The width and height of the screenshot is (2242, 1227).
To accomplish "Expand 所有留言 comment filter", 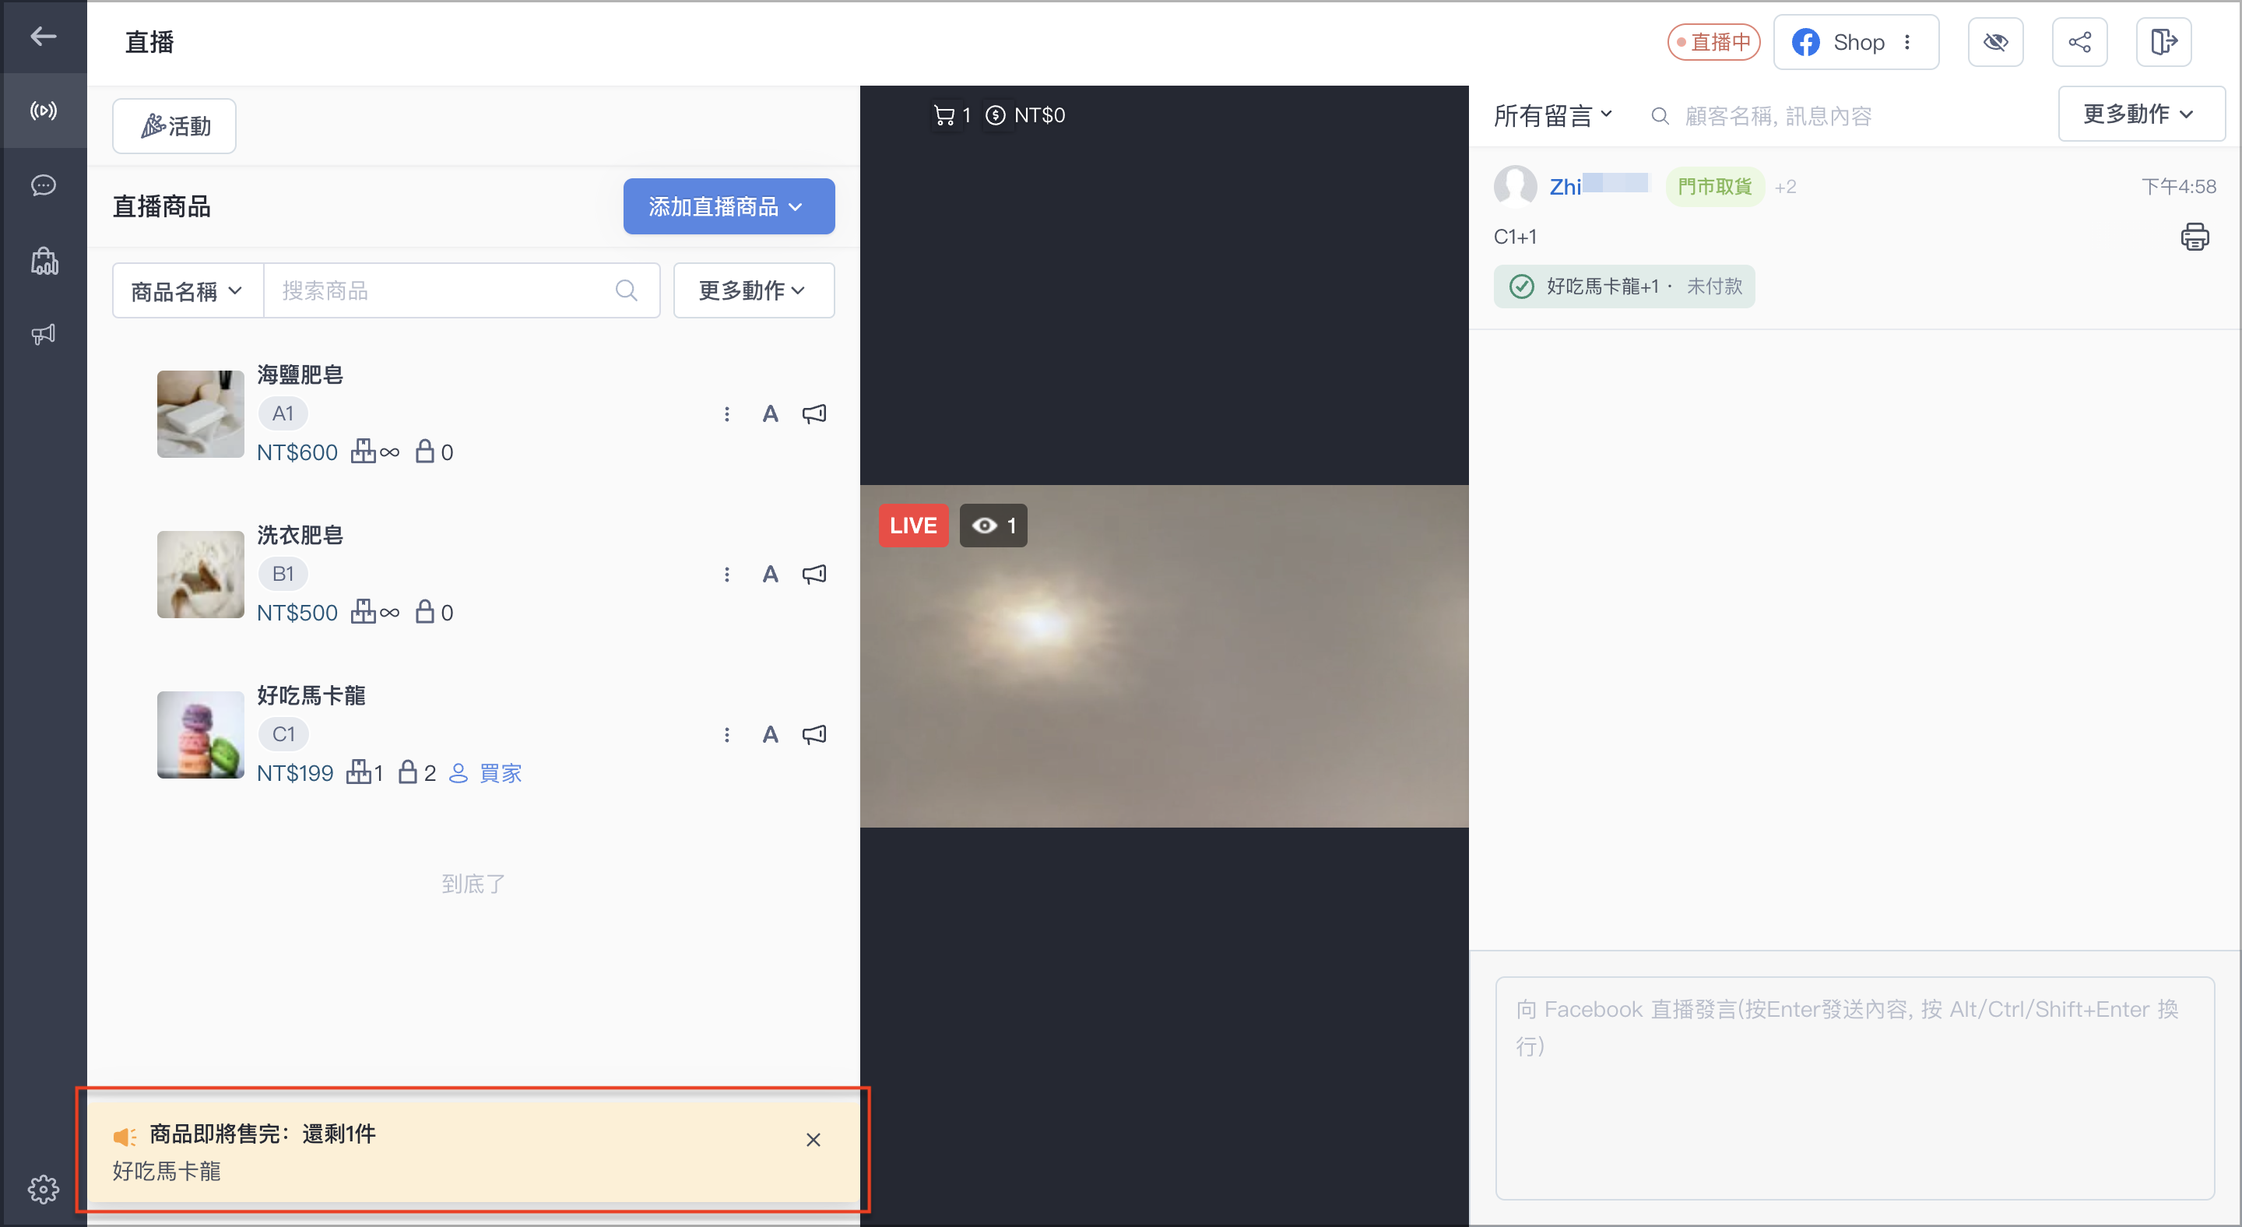I will click(x=1553, y=115).
